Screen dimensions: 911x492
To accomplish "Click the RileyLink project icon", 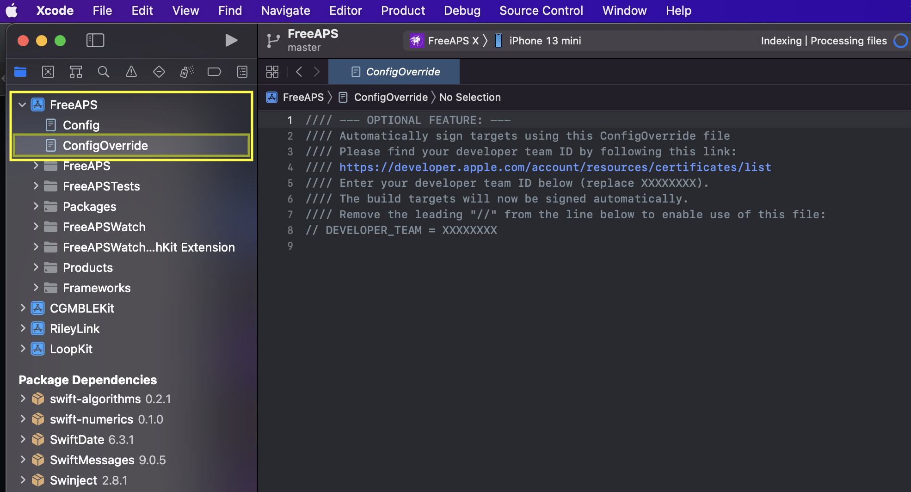I will point(38,328).
